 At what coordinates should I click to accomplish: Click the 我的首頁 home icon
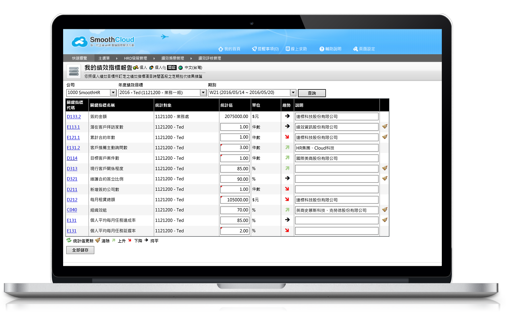point(221,49)
